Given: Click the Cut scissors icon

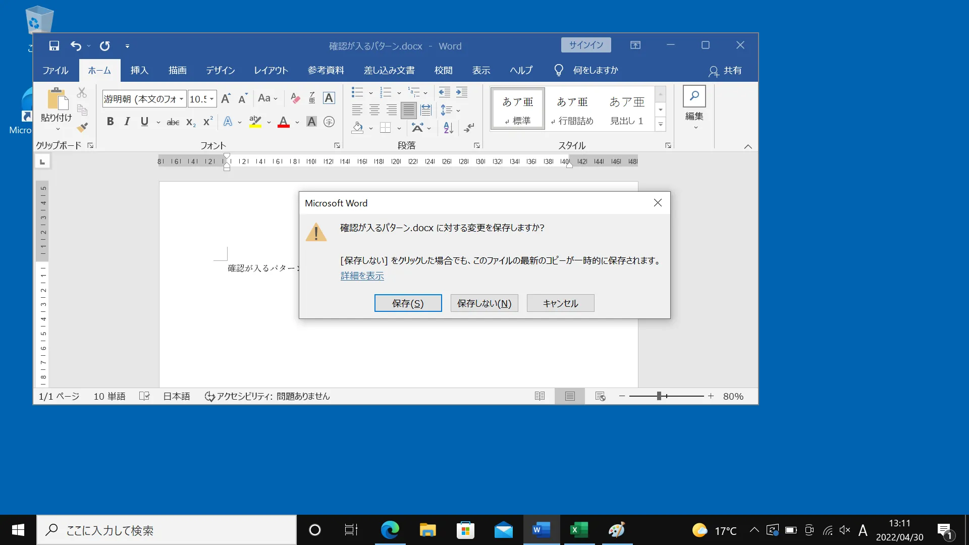Looking at the screenshot, I should (x=82, y=93).
